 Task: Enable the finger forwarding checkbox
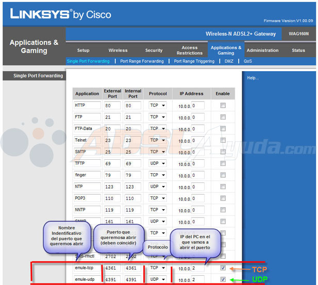coord(223,175)
